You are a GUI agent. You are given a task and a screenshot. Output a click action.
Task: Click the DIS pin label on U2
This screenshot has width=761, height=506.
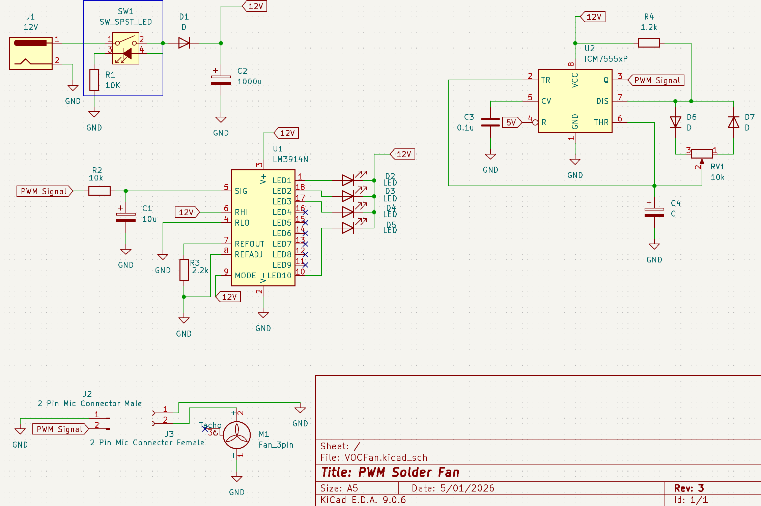[x=602, y=101]
